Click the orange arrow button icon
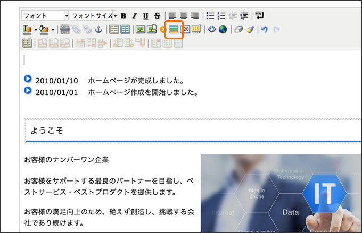 click(x=162, y=30)
